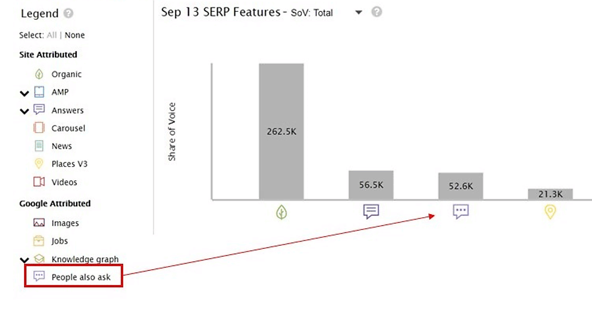The width and height of the screenshot is (592, 311).
Task: Click the News icon in legend
Action: [x=39, y=146]
